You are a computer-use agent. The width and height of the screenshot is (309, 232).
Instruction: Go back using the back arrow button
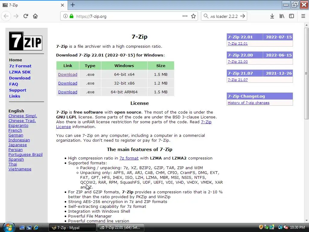[6, 16]
